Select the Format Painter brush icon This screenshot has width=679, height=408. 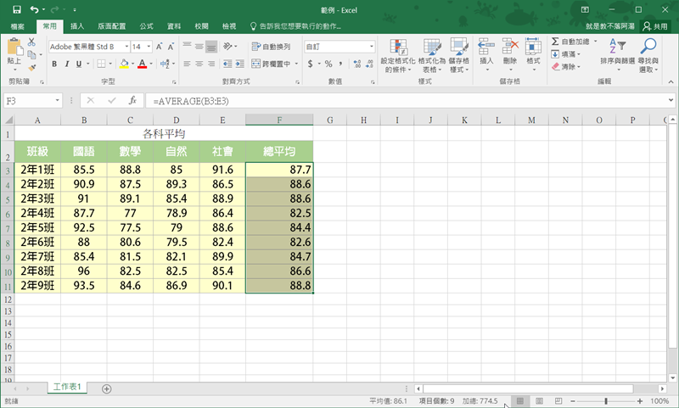[32, 67]
